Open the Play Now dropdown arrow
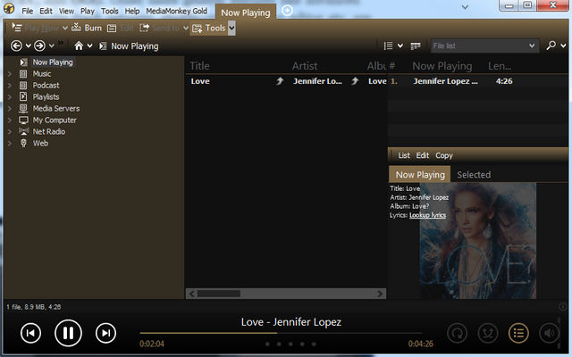 click(65, 28)
